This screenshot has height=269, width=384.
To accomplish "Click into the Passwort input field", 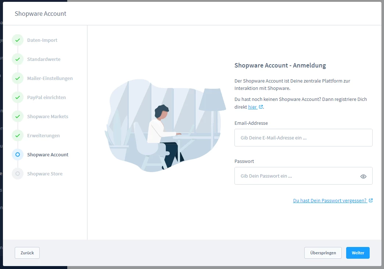I will click(x=296, y=176).
